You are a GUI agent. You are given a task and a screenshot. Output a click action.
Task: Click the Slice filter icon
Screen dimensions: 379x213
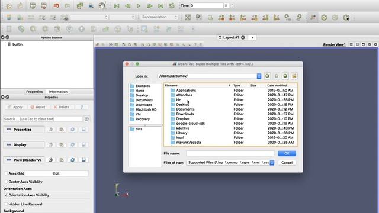[x=45, y=29]
